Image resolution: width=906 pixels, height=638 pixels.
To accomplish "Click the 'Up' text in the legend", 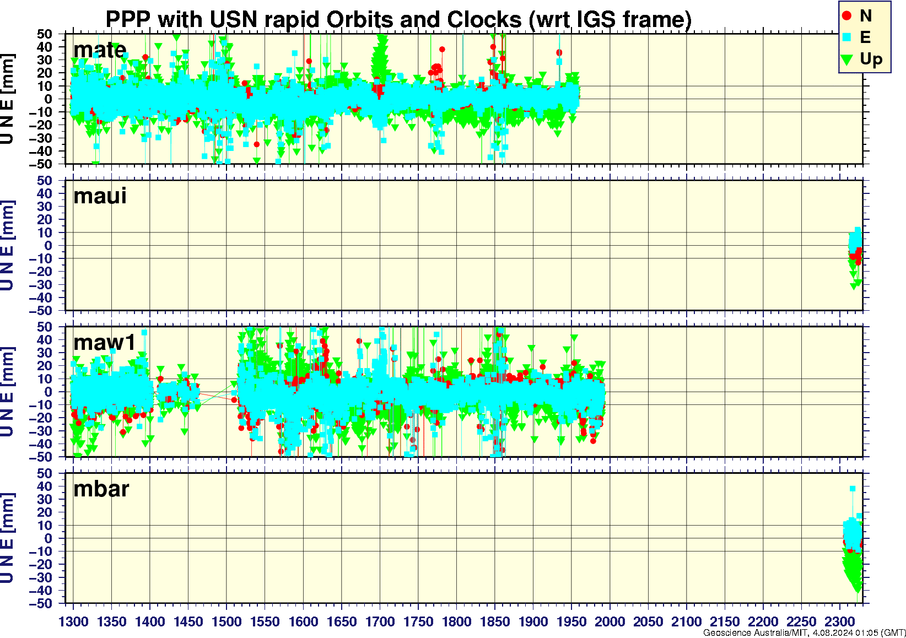I will tap(871, 59).
